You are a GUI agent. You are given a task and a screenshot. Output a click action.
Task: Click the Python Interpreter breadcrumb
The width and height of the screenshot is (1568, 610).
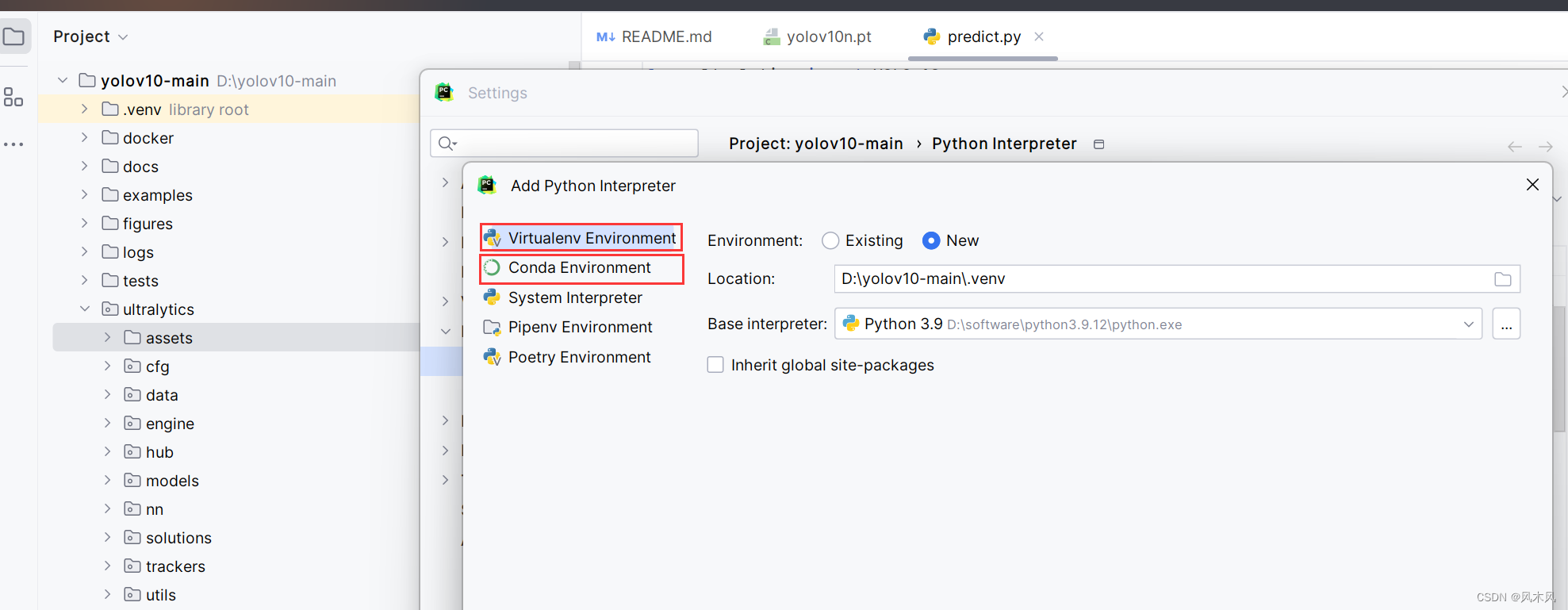(x=1004, y=144)
